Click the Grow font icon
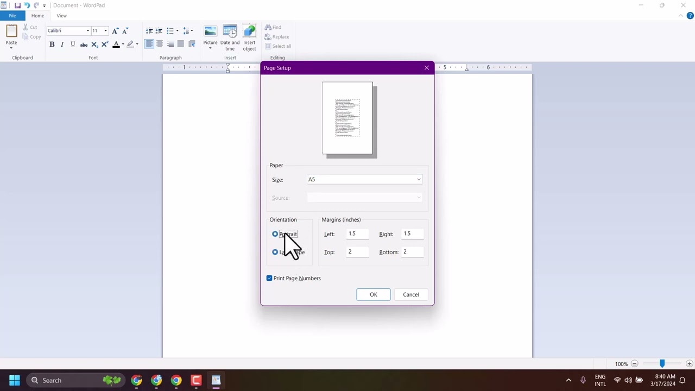The width and height of the screenshot is (695, 391). click(115, 30)
